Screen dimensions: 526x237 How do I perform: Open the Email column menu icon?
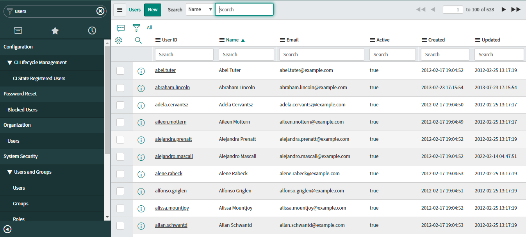(282, 40)
